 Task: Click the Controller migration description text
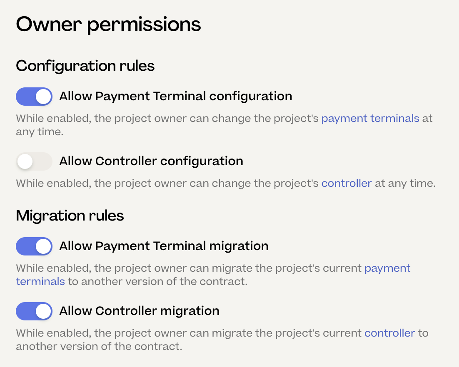point(187,333)
